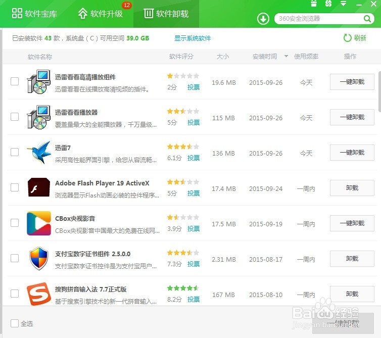Image resolution: width=381 pixels, height=338 pixels.
Task: Click star rating of 迅雷7
Action: coord(183,147)
